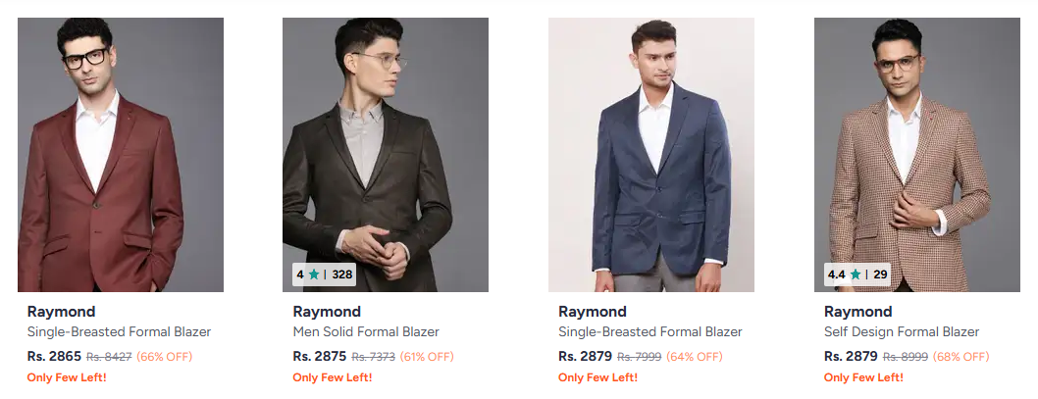This screenshot has height=399, width=1038.
Task: Click the star icon in the 4.4 rating badge
Action: pyautogui.click(x=856, y=274)
